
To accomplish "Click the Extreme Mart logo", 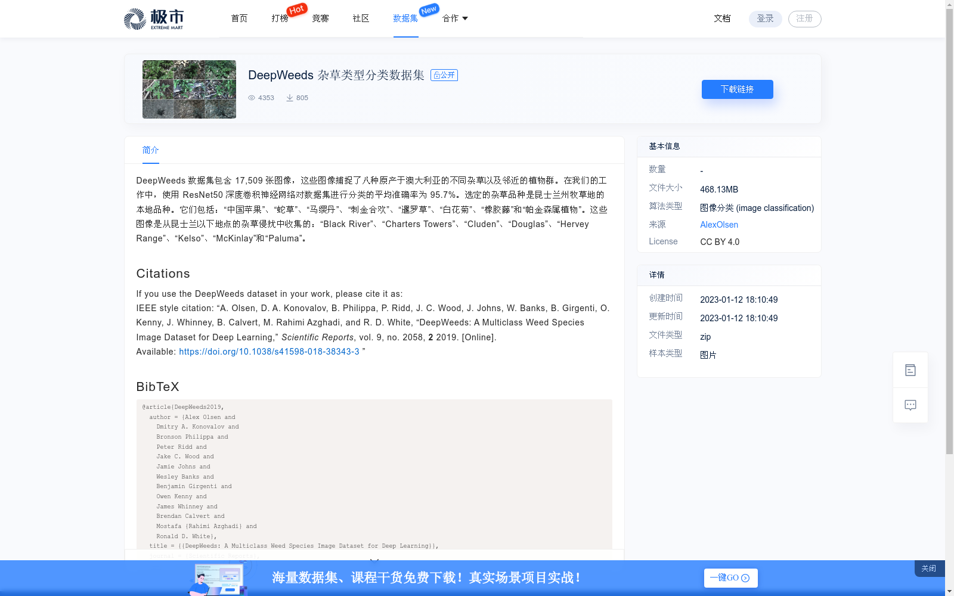I will (x=154, y=19).
